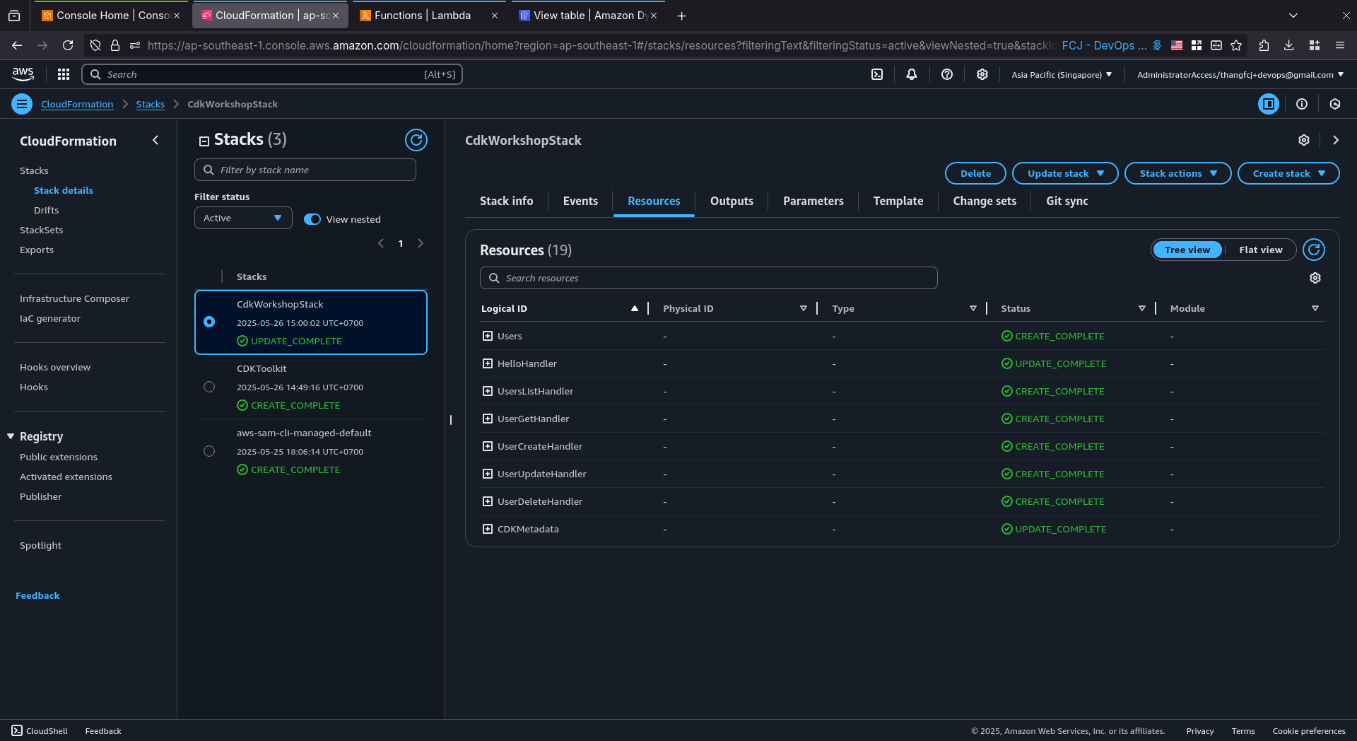This screenshot has height=741, width=1357.
Task: Expand the UserCreateHandler resource row
Action: (x=488, y=446)
